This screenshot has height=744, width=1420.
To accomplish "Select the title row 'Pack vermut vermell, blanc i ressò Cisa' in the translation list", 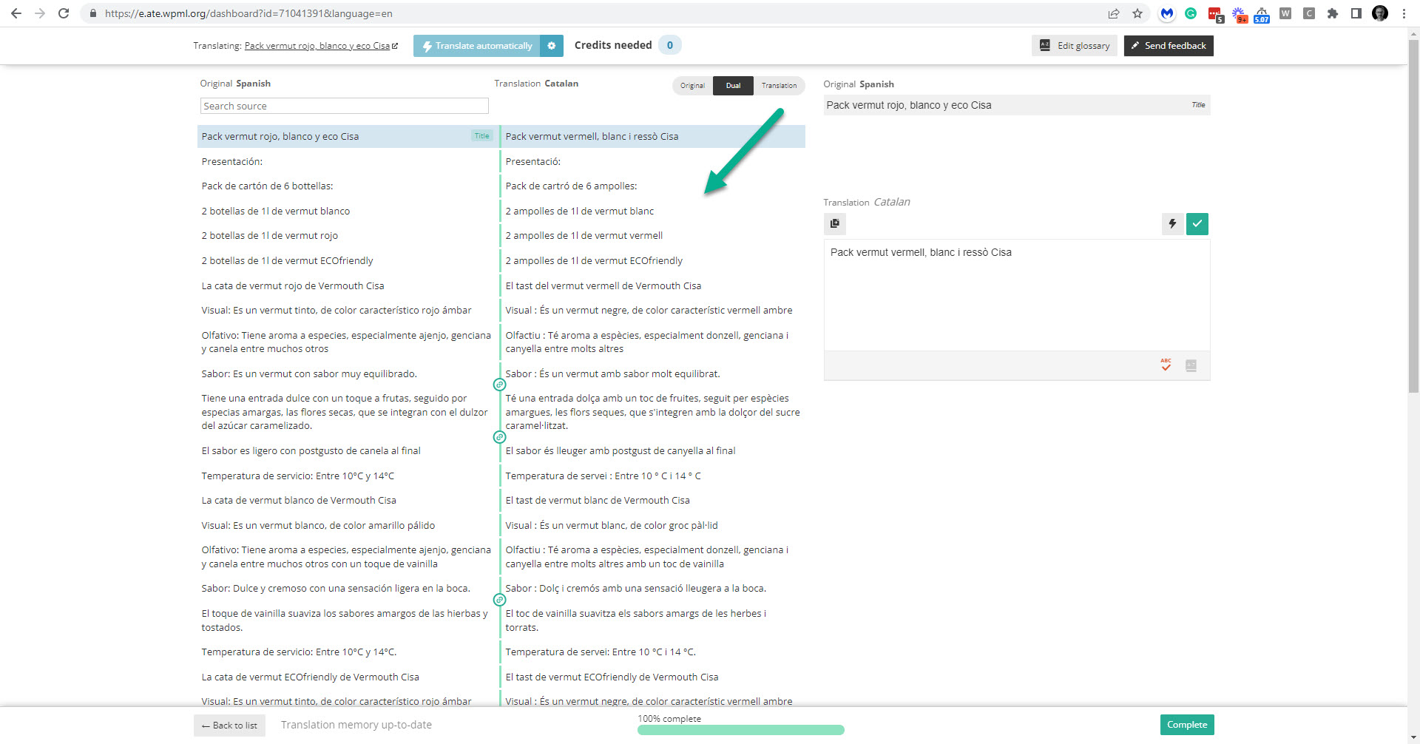I will [x=653, y=136].
